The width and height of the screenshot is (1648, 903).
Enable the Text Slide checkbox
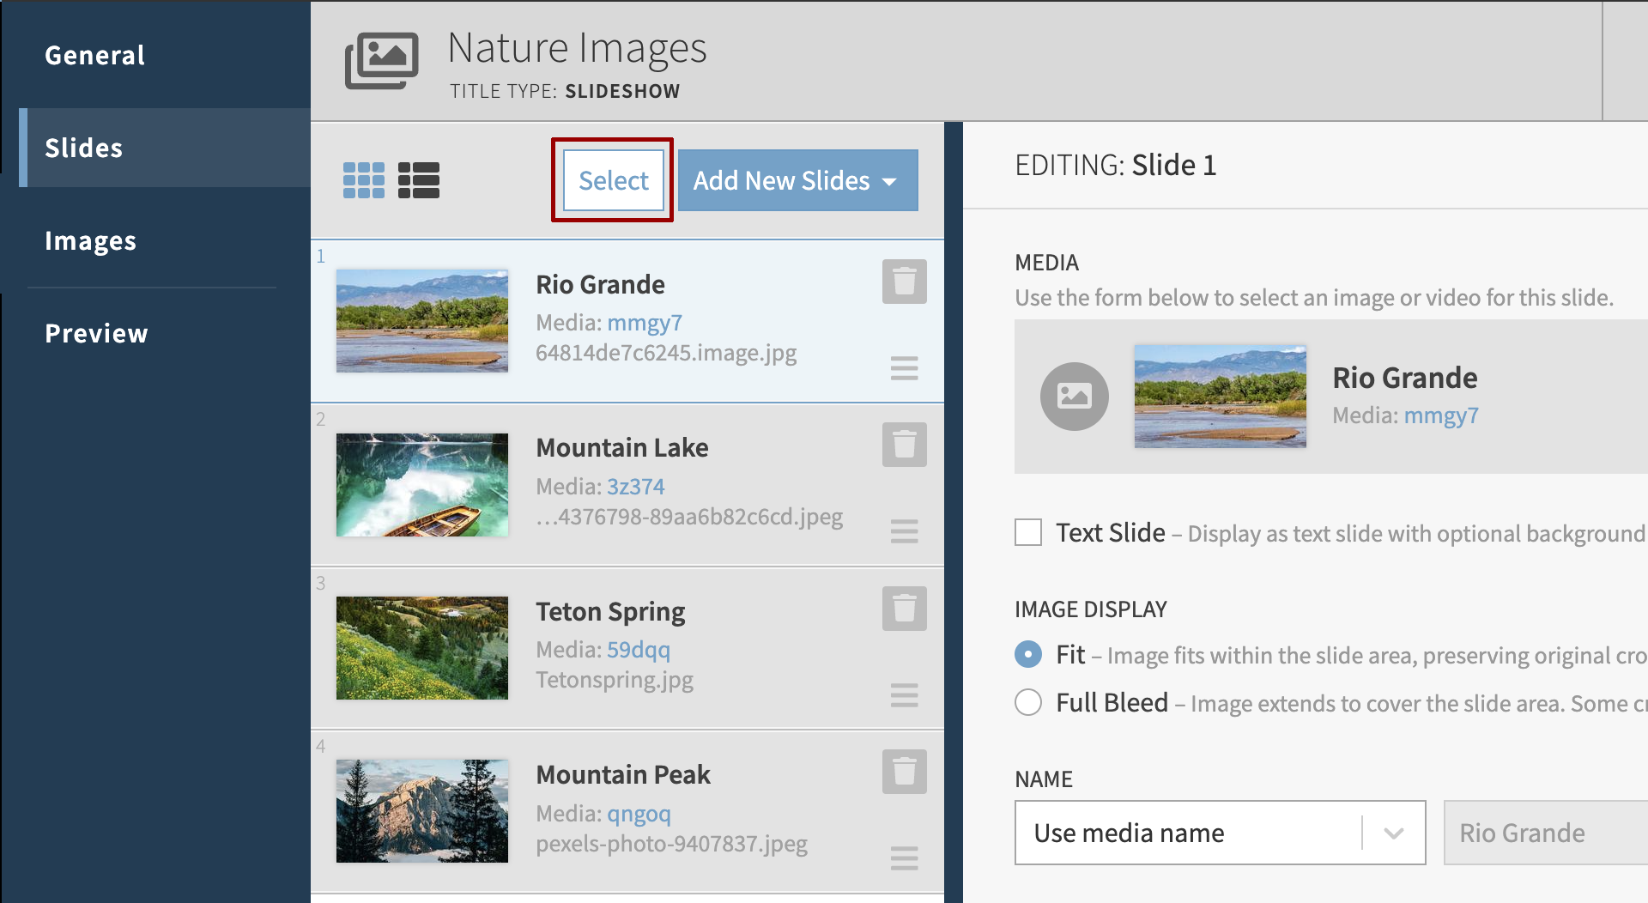point(1027,532)
